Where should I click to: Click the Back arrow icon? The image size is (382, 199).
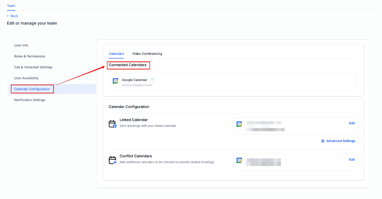8,16
